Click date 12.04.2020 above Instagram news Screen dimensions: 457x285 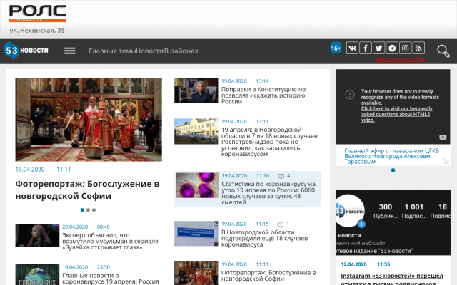(353, 264)
